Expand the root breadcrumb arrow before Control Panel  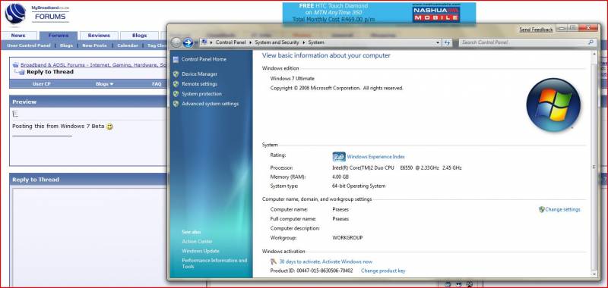click(211, 42)
